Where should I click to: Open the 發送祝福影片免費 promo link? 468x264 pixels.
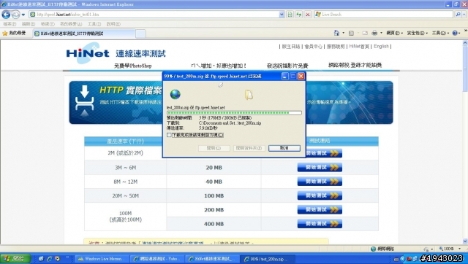(287, 66)
